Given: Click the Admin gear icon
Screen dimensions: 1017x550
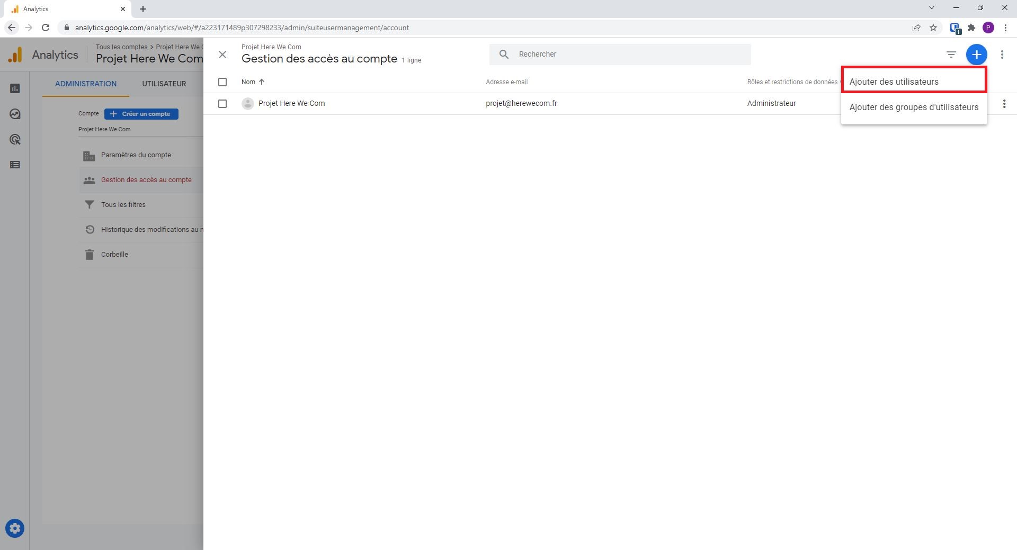Looking at the screenshot, I should 15,528.
